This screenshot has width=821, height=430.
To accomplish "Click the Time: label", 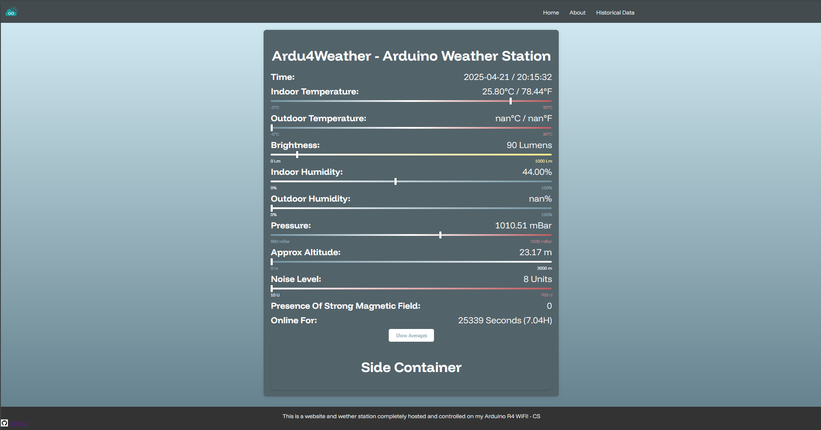I will click(x=282, y=77).
